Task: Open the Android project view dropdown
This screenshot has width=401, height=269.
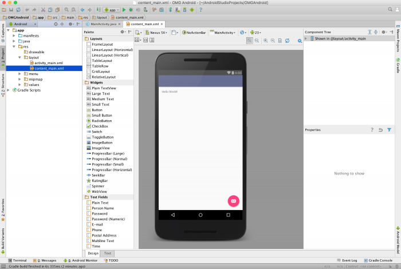Action: tap(23, 24)
